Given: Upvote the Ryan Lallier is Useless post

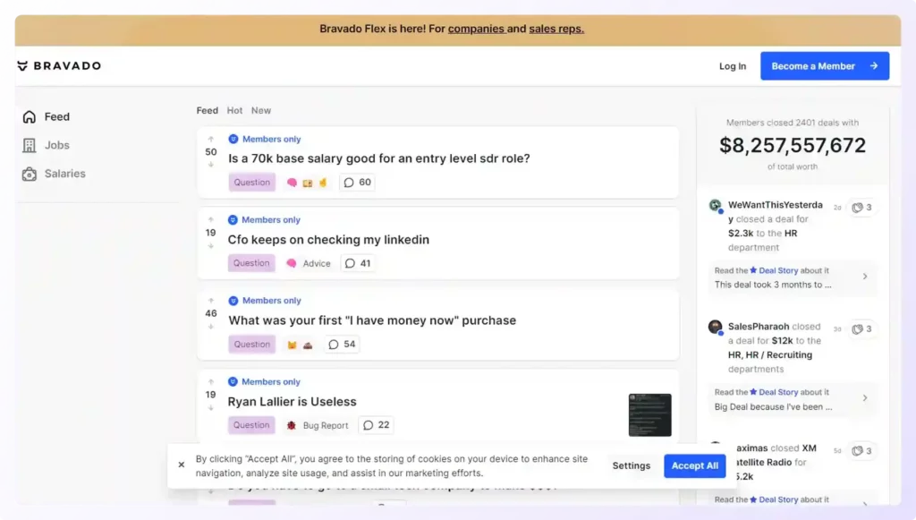Looking at the screenshot, I should pyautogui.click(x=211, y=382).
